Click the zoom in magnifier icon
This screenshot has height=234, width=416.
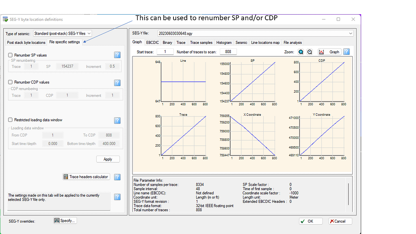point(301,52)
